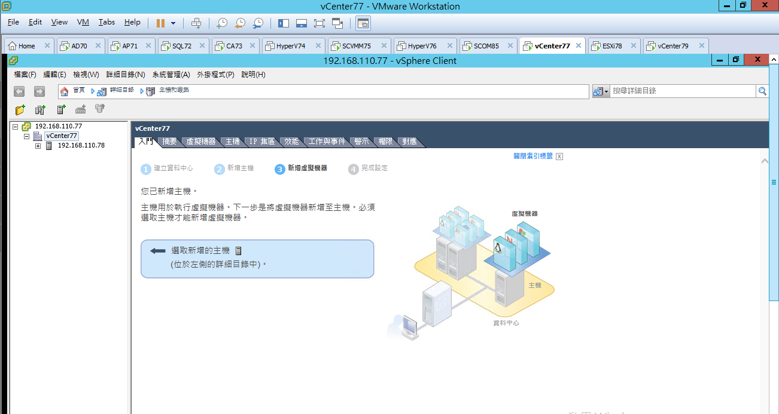Switch to 效能 tab

coord(291,142)
